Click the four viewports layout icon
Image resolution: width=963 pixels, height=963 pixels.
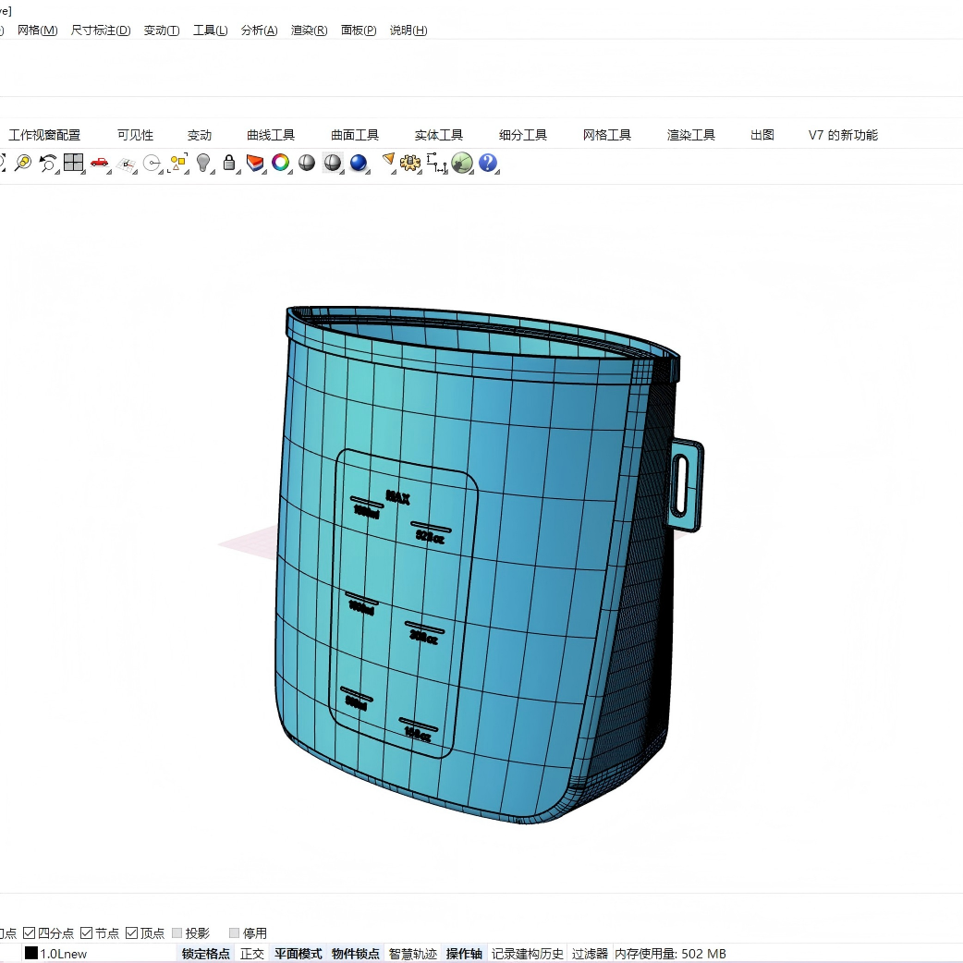pos(73,163)
